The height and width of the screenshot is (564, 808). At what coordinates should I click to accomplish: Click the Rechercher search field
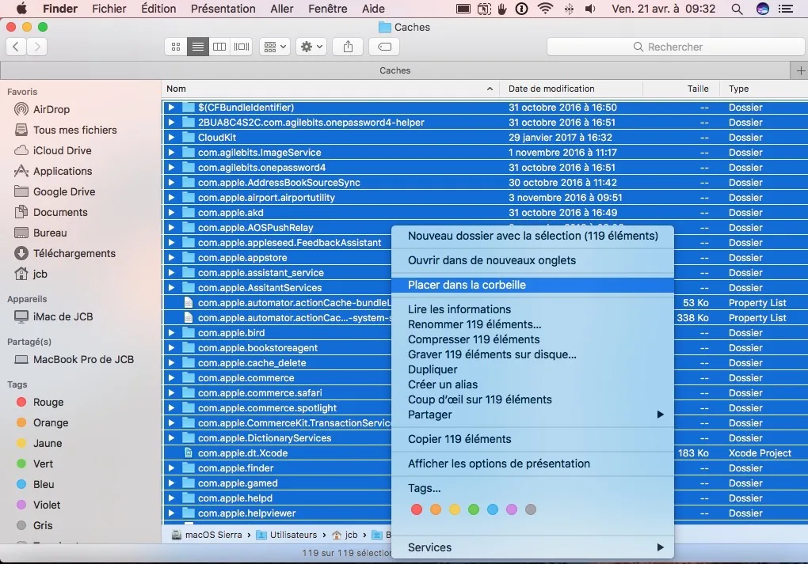click(675, 47)
